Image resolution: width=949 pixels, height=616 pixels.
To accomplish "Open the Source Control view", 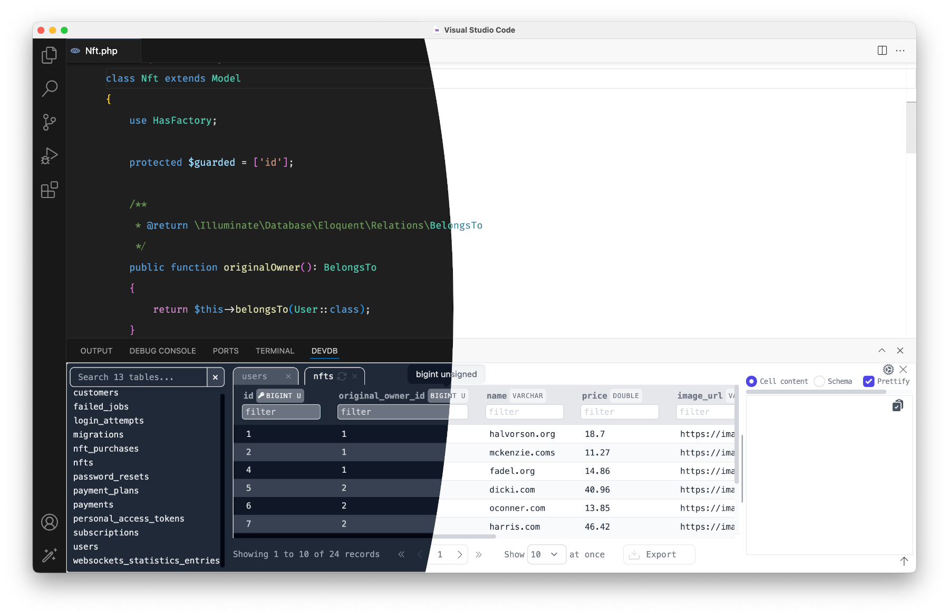I will point(49,122).
